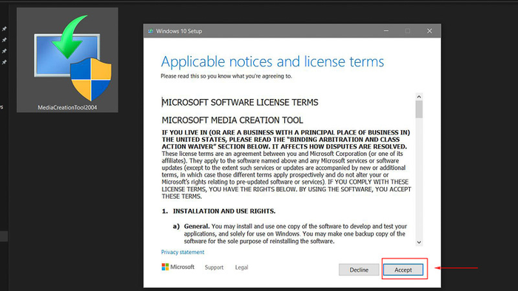Click the Decline button
518x291 pixels.
click(359, 270)
